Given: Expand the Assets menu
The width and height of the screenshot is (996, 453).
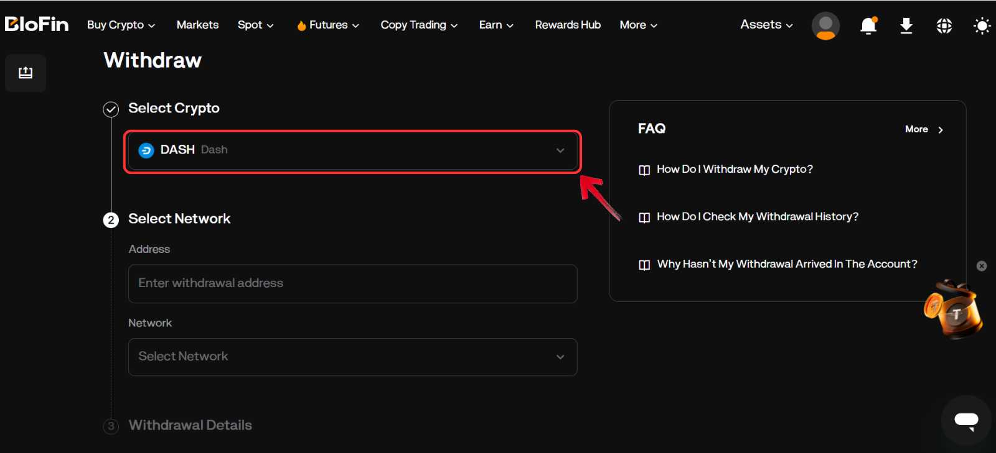Looking at the screenshot, I should (766, 25).
